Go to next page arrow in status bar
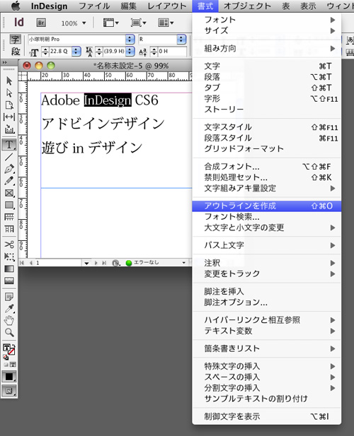Viewport: 354px width, 436px height. click(x=96, y=263)
